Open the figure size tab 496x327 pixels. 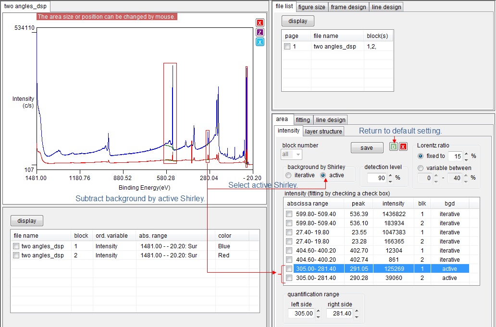[x=311, y=7]
